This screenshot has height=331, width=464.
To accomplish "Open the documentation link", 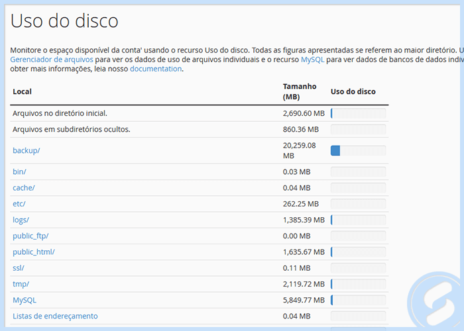I will click(x=156, y=69).
